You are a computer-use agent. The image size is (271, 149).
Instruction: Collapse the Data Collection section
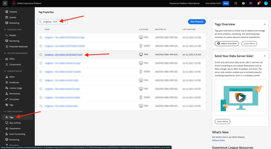coord(5,112)
